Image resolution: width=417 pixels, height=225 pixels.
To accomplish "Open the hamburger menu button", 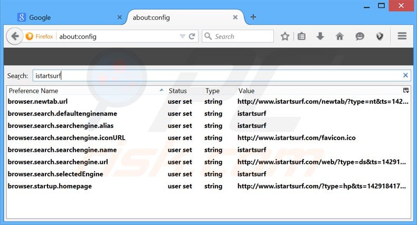I will click(x=402, y=36).
